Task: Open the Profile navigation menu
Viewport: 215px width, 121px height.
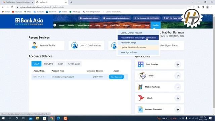Action: (x=156, y=25)
